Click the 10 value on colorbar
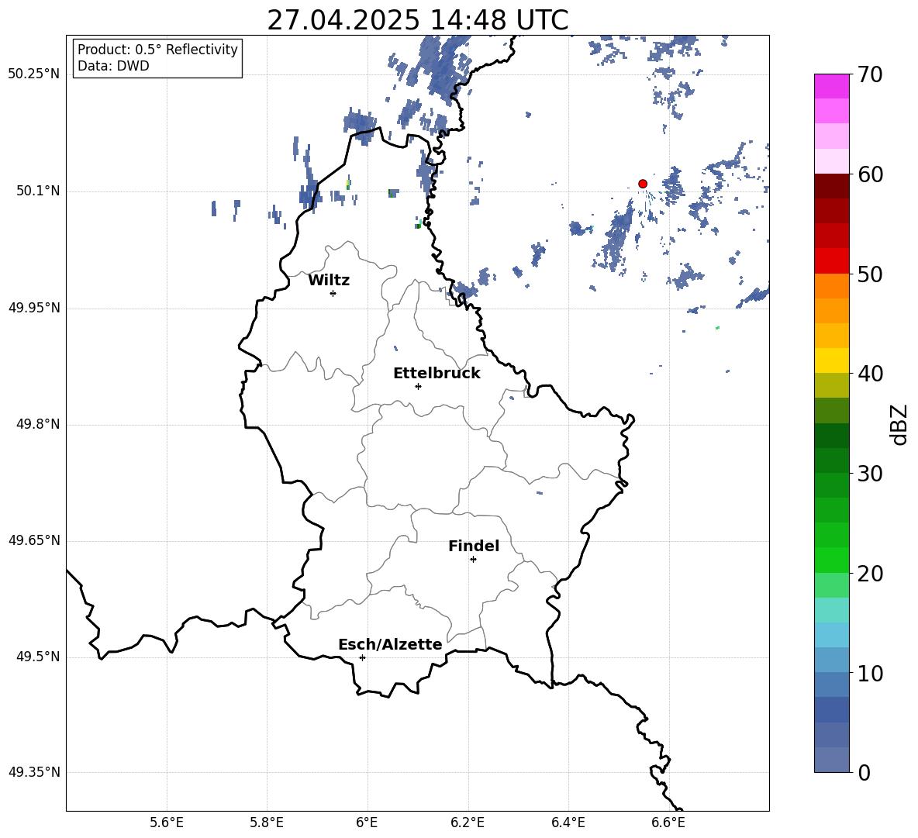This screenshot has width=918, height=838. [x=871, y=673]
